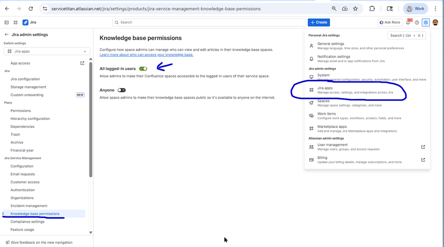Open Feature usage
444x247 pixels.
pos(22,229)
